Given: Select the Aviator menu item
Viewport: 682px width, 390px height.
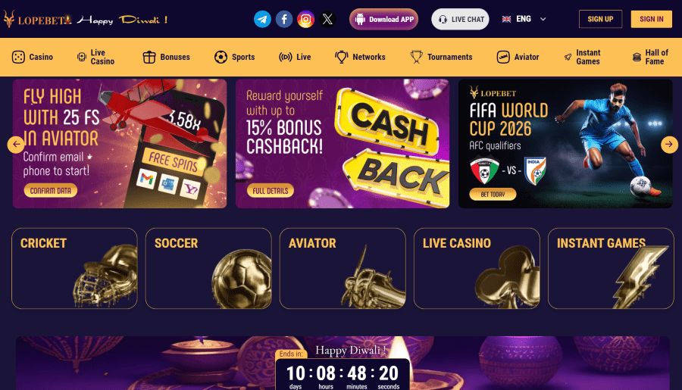Looking at the screenshot, I should tap(518, 57).
